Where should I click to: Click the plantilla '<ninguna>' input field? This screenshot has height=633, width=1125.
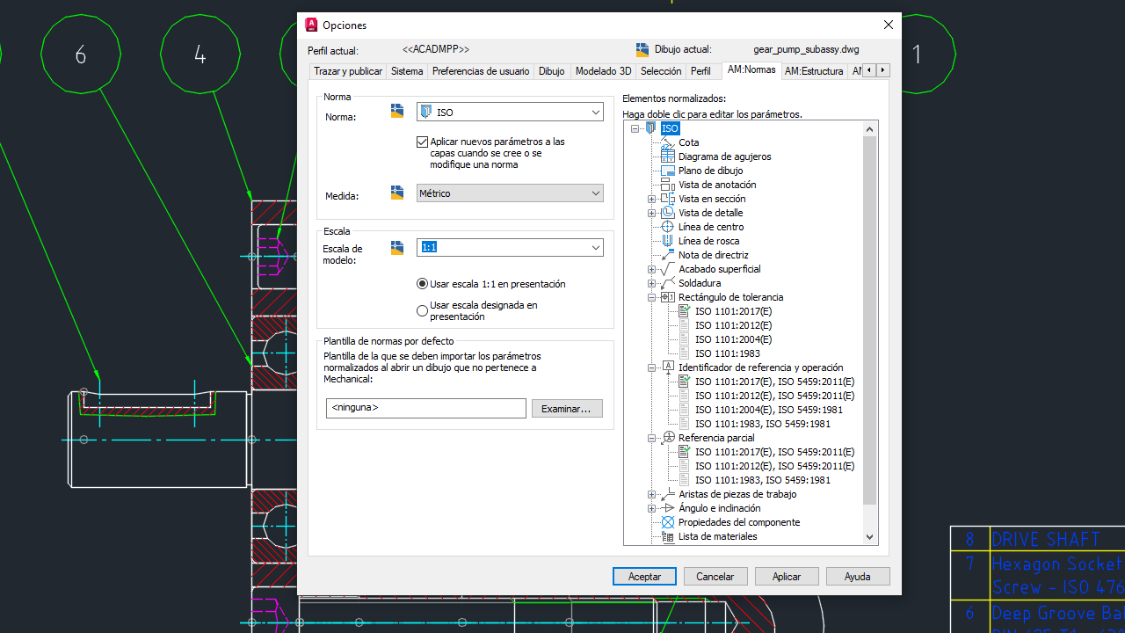click(425, 408)
